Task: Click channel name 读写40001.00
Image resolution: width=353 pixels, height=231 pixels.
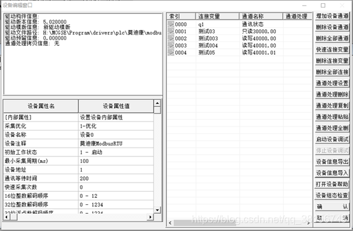Action: [259, 45]
